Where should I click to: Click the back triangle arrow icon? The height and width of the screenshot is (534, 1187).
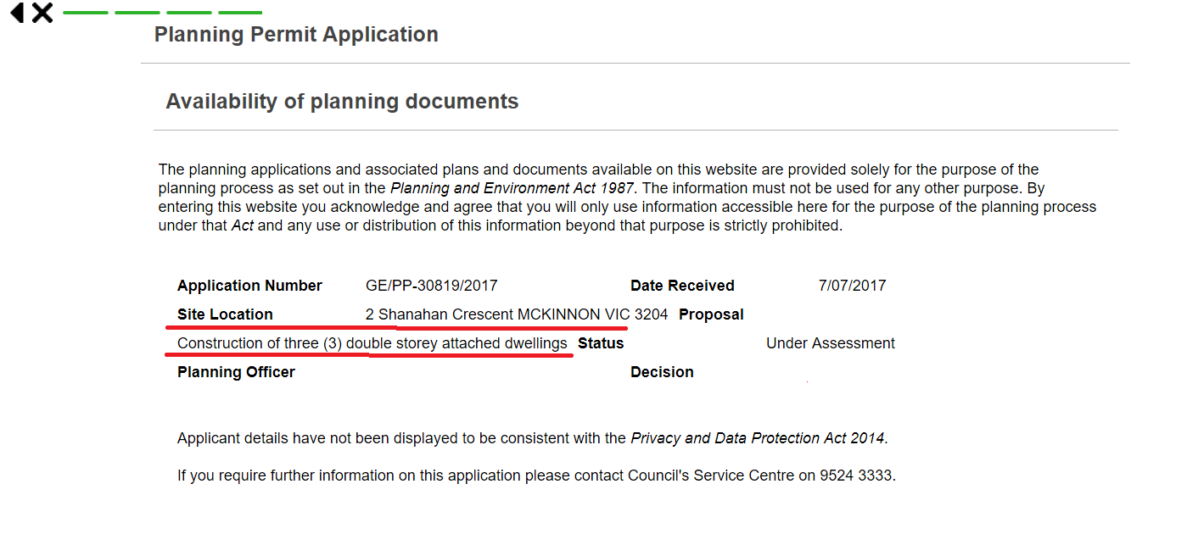coord(17,13)
